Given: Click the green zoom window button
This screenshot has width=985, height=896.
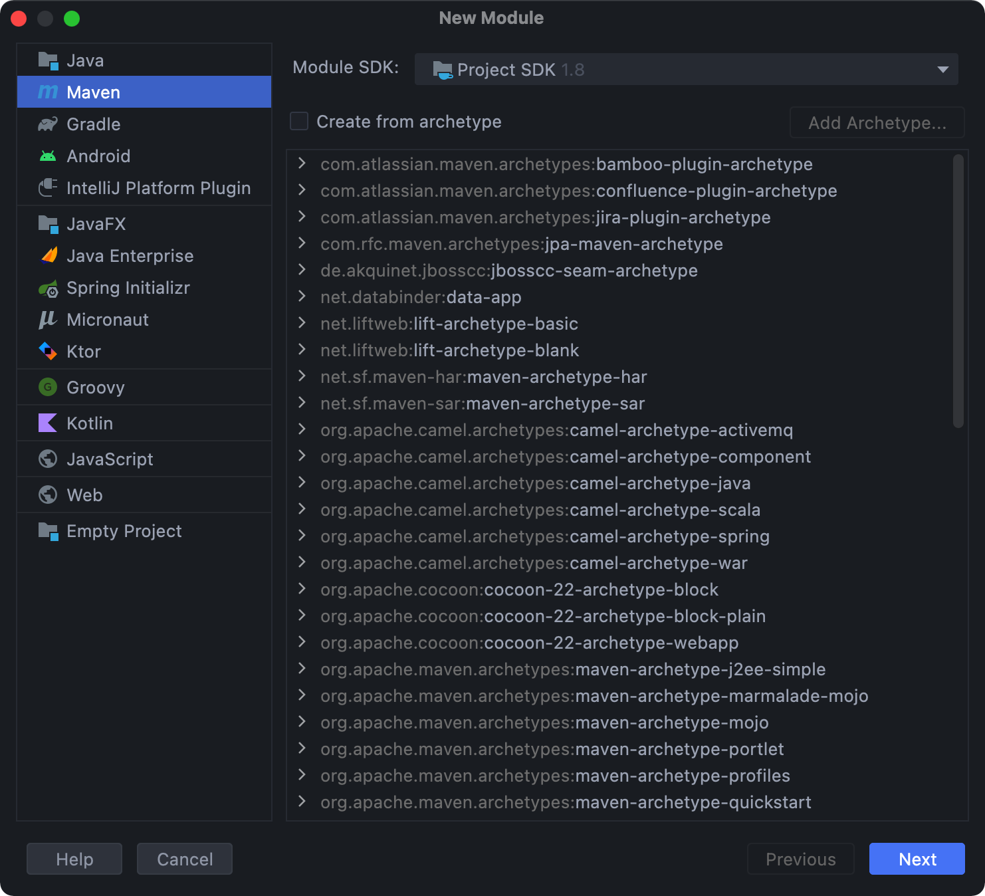Looking at the screenshot, I should (x=72, y=19).
